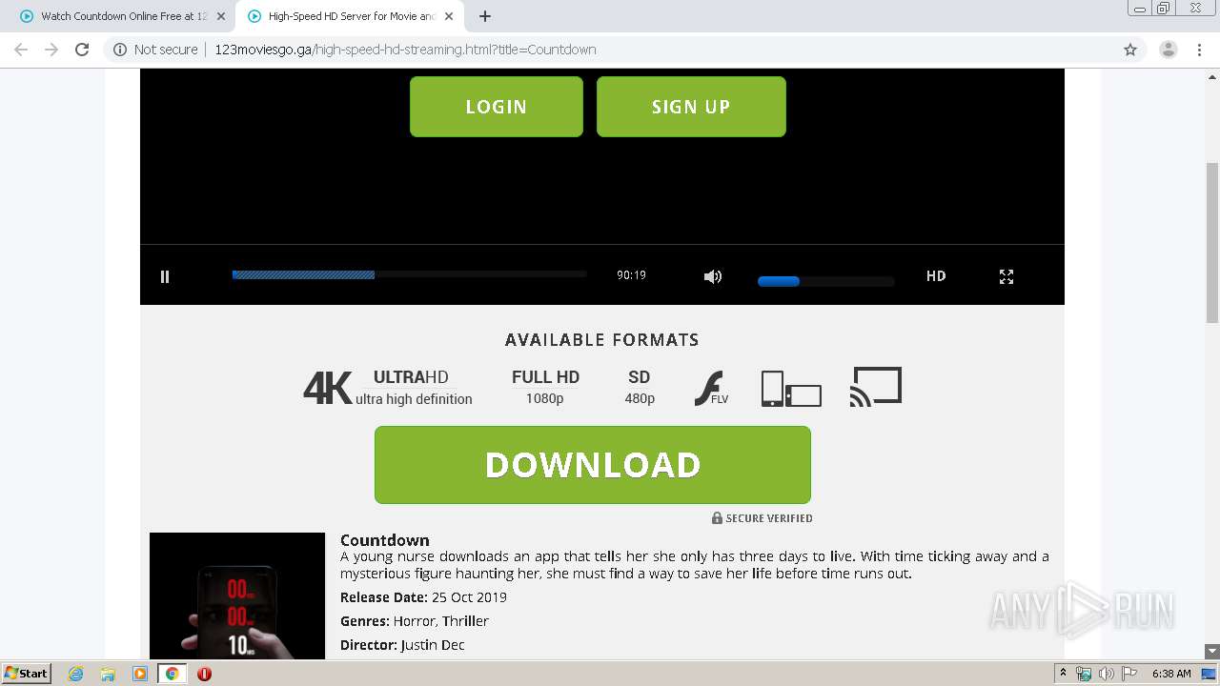Toggle HD quality in the player

click(936, 276)
